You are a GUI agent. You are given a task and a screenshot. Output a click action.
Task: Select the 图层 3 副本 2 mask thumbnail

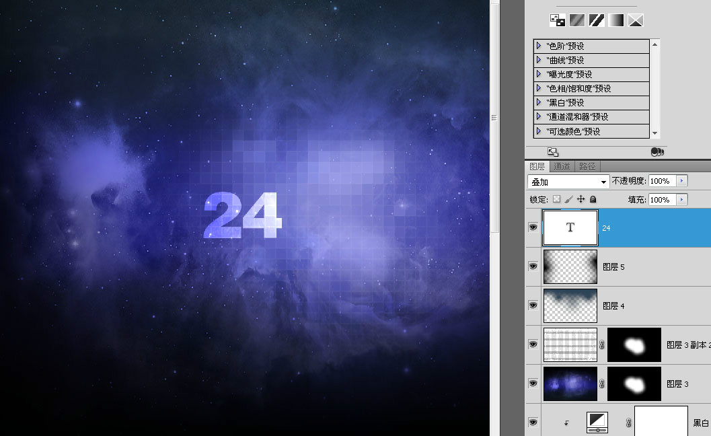tap(634, 344)
